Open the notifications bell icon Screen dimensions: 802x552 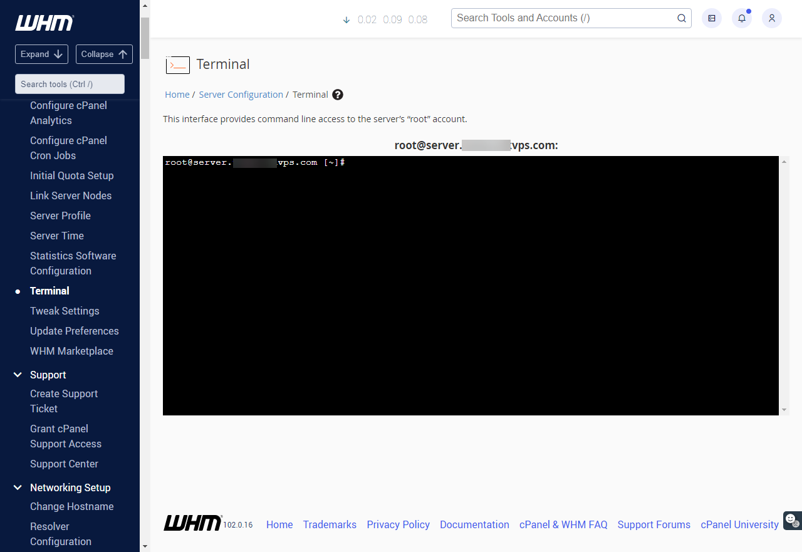(742, 18)
